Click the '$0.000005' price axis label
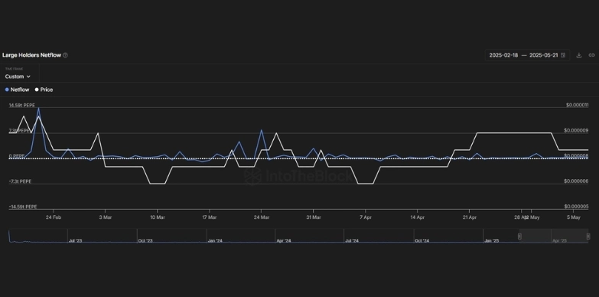Viewport: 599px width, 297px height. point(576,207)
